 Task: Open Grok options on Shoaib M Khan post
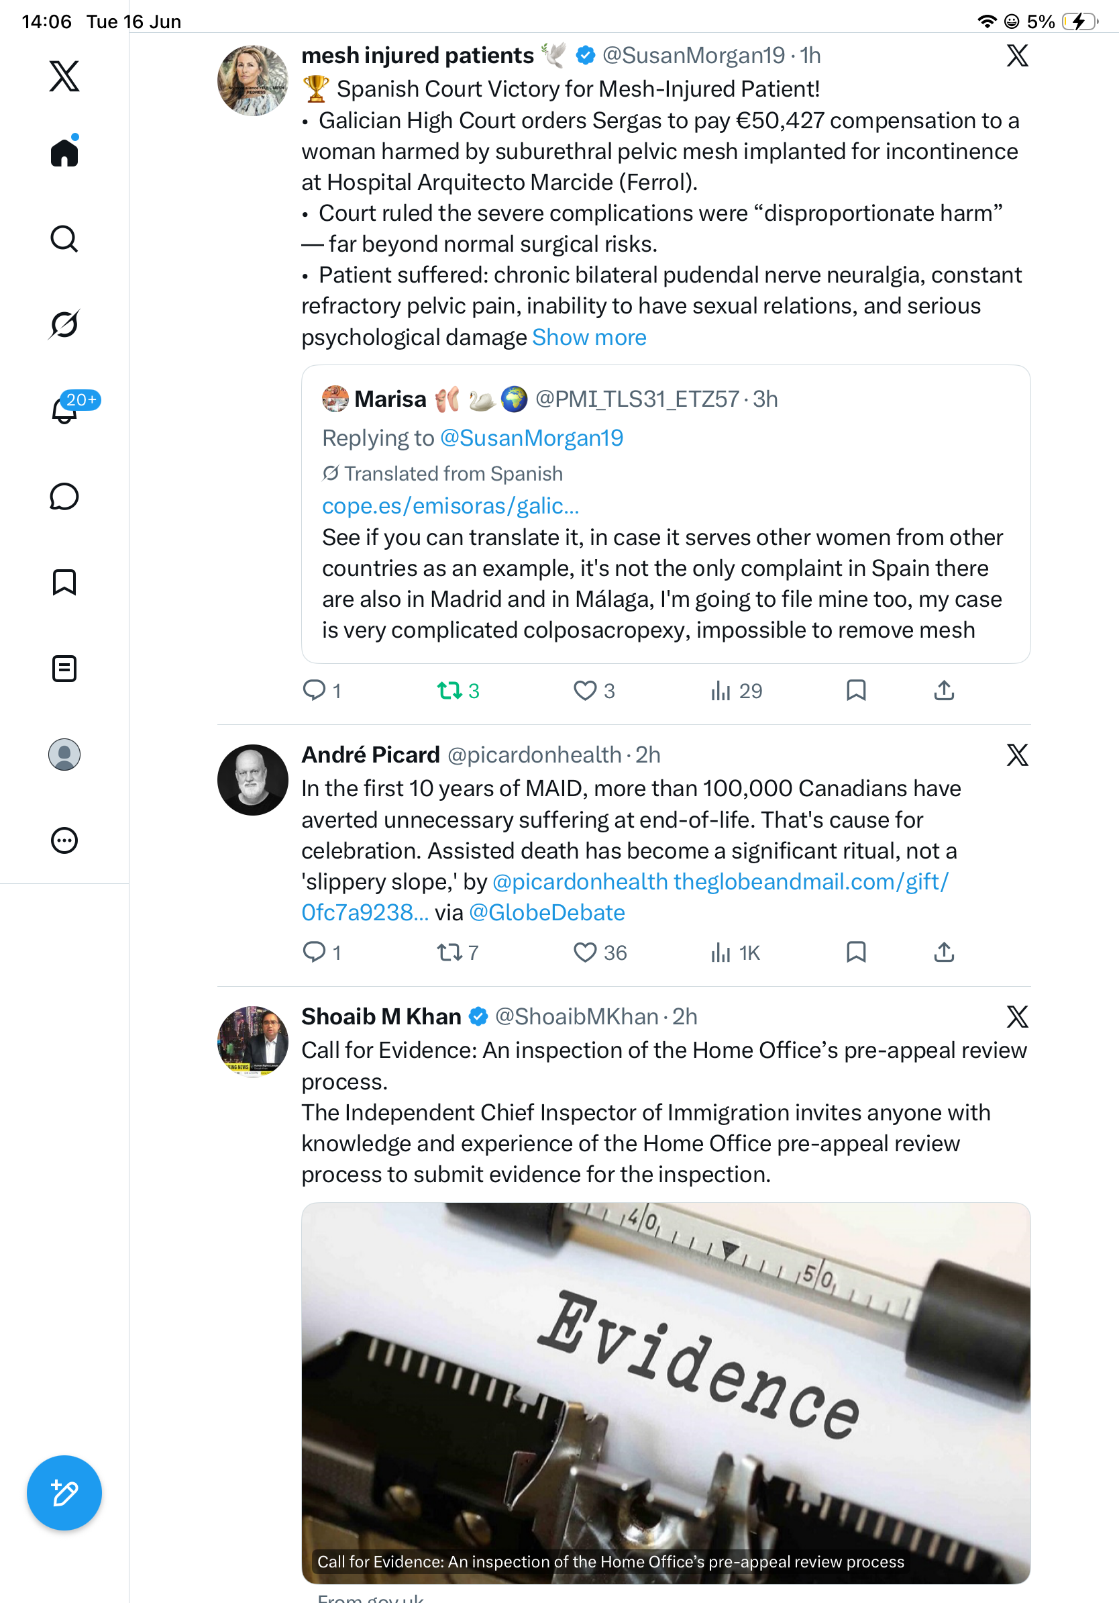[x=1017, y=1016]
